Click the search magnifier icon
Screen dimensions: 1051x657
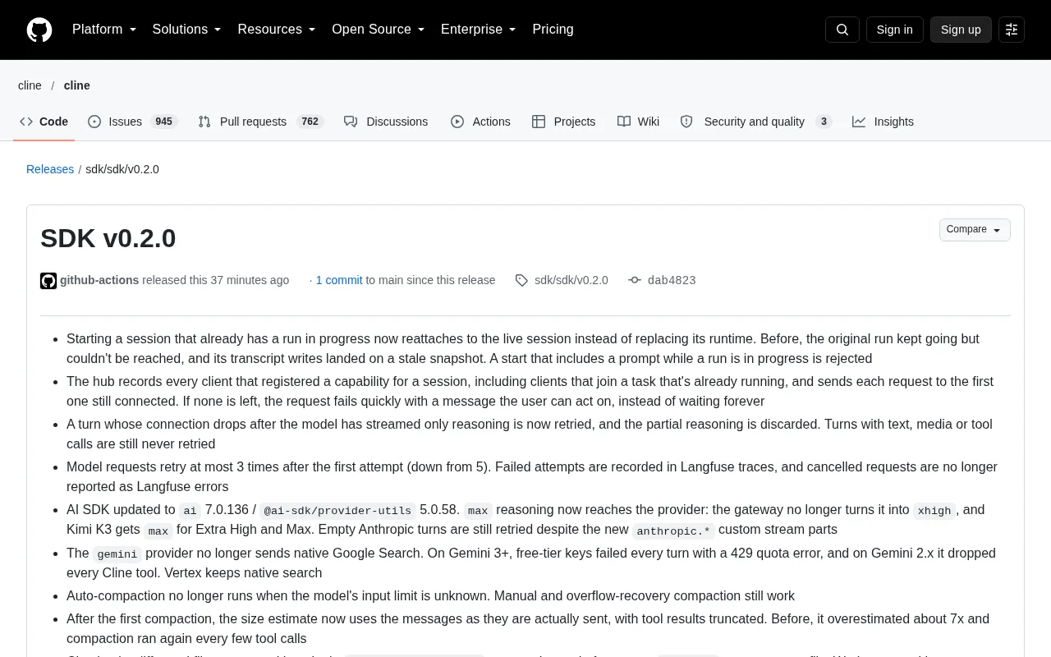[842, 30]
